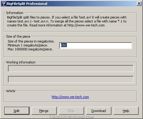The height and width of the screenshot is (119, 143).
Task: Click the 'Size of the piece' group label
Action: [x=18, y=36]
